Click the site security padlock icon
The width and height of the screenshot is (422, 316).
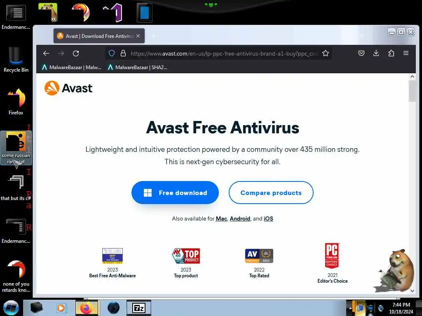pos(123,53)
